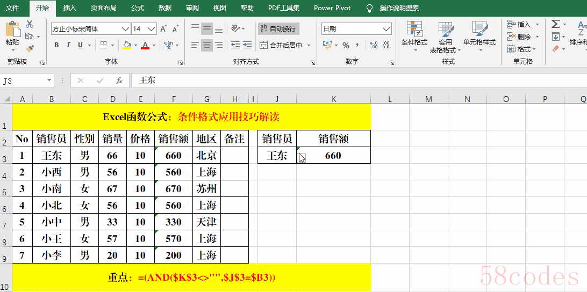This screenshot has height=292, width=587.
Task: Click in the formula bar showing 王东
Action: pyautogui.click(x=359, y=81)
